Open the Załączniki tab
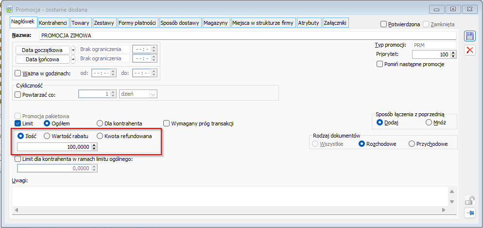Screen dimensions: 483x228 coord(335,23)
